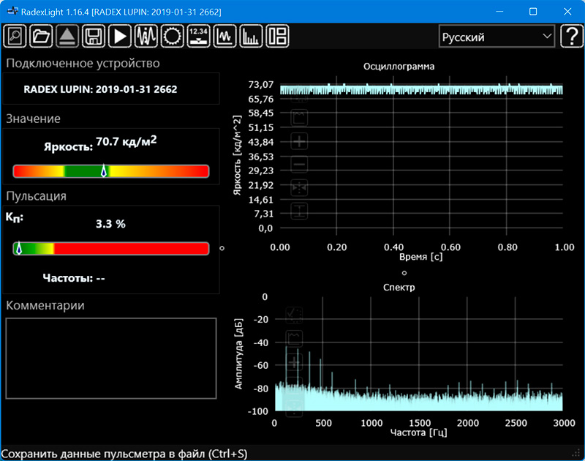Toggle the panel layout icon
The width and height of the screenshot is (585, 461).
(278, 36)
